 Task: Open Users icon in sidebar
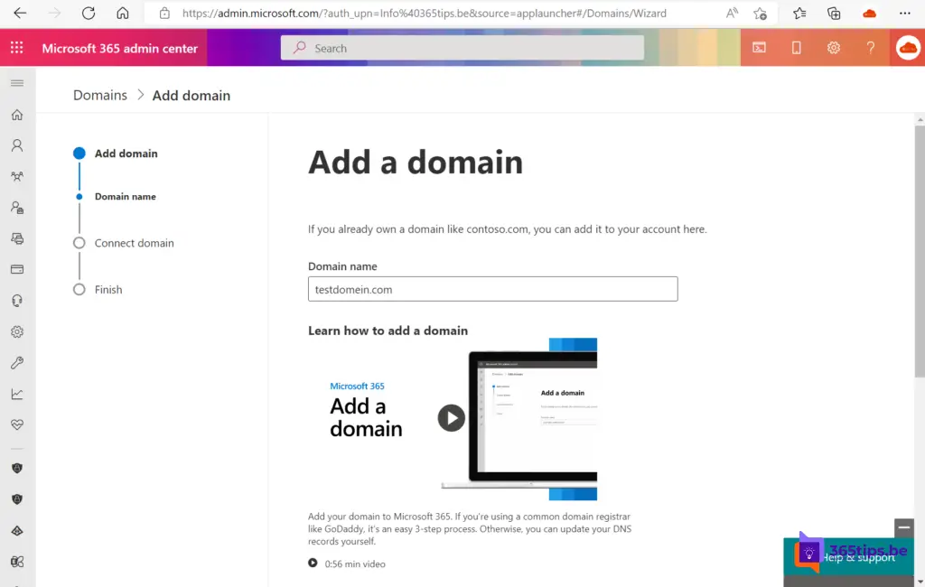coord(17,145)
